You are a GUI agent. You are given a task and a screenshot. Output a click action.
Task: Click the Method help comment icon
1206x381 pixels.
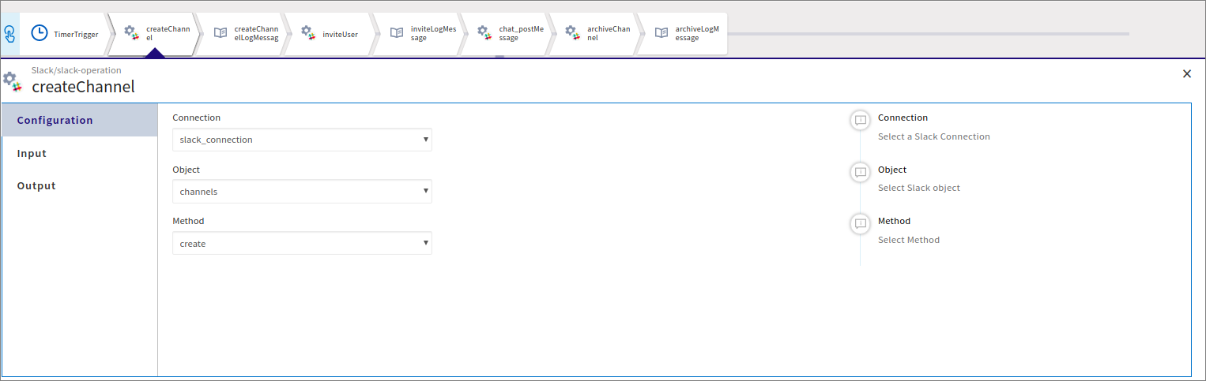coord(861,223)
